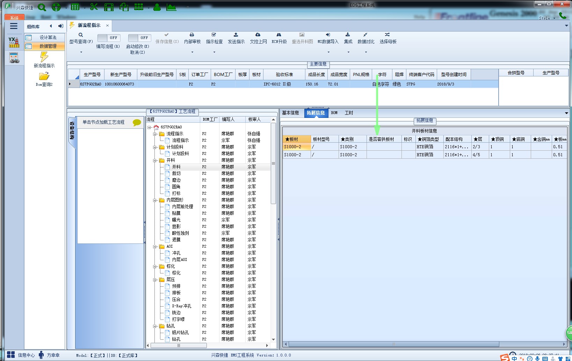Viewport: 572px width, 361px height.
Task: Click the calculator sidebar icon
Action: click(x=14, y=58)
